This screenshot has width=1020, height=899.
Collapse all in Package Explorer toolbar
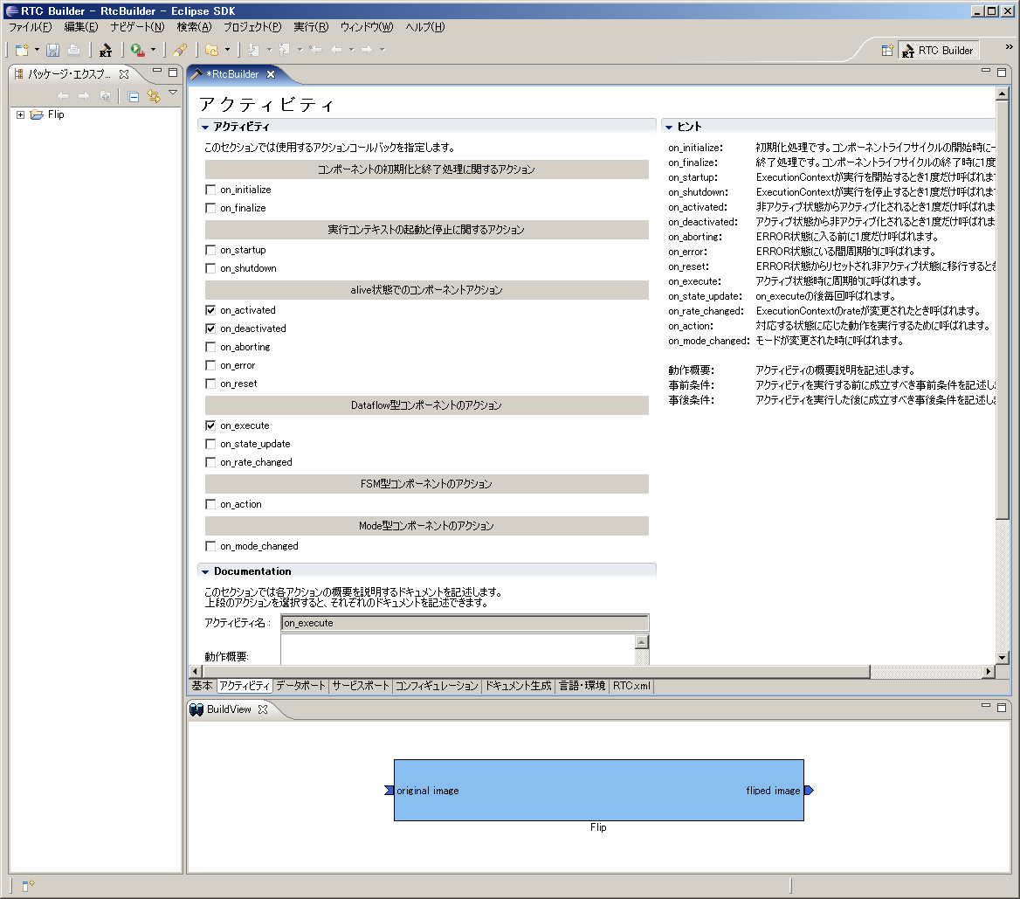point(133,96)
